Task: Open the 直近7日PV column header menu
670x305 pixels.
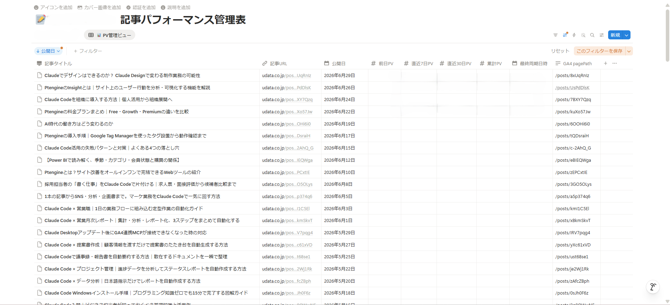Action: 418,63
